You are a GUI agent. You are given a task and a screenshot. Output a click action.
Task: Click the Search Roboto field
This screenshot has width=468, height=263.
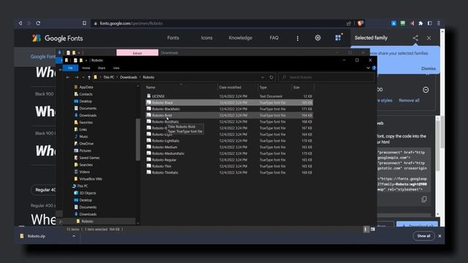point(327,77)
